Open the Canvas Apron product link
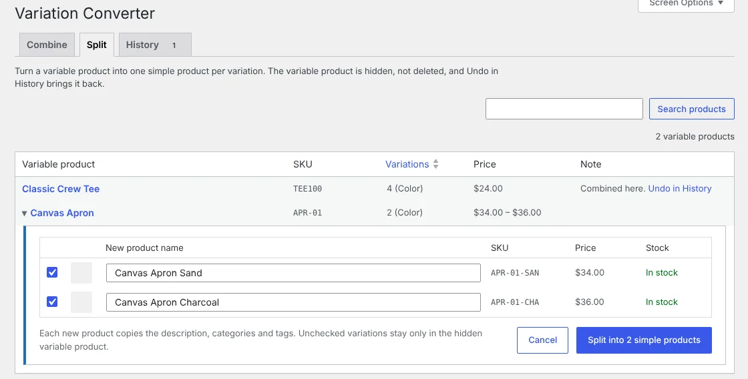 click(x=62, y=213)
